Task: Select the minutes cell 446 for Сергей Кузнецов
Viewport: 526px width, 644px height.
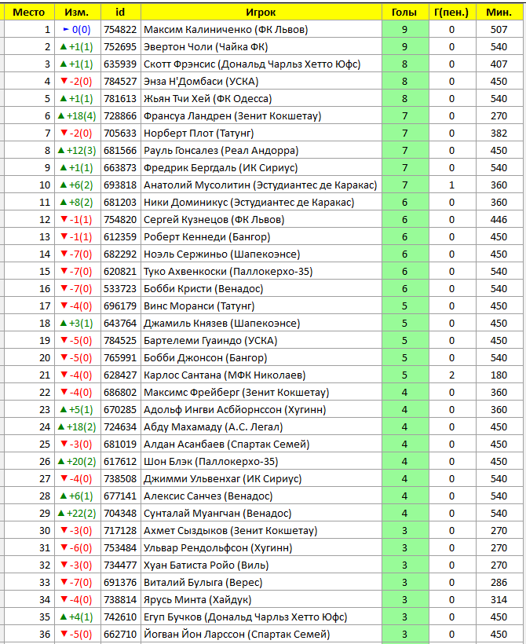Action: click(x=499, y=220)
